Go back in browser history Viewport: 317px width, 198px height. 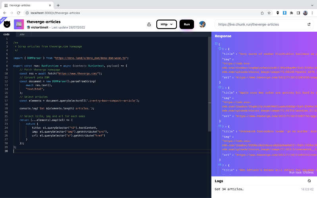tap(5, 13)
